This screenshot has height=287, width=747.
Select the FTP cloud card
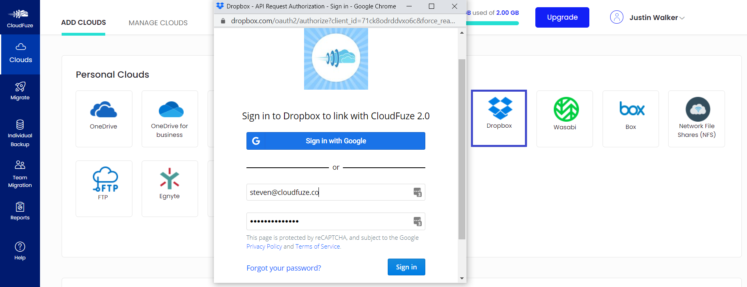click(104, 189)
